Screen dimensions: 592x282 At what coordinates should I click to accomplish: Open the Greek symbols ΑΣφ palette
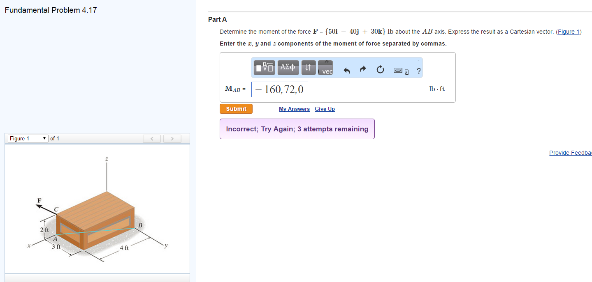[x=288, y=67]
